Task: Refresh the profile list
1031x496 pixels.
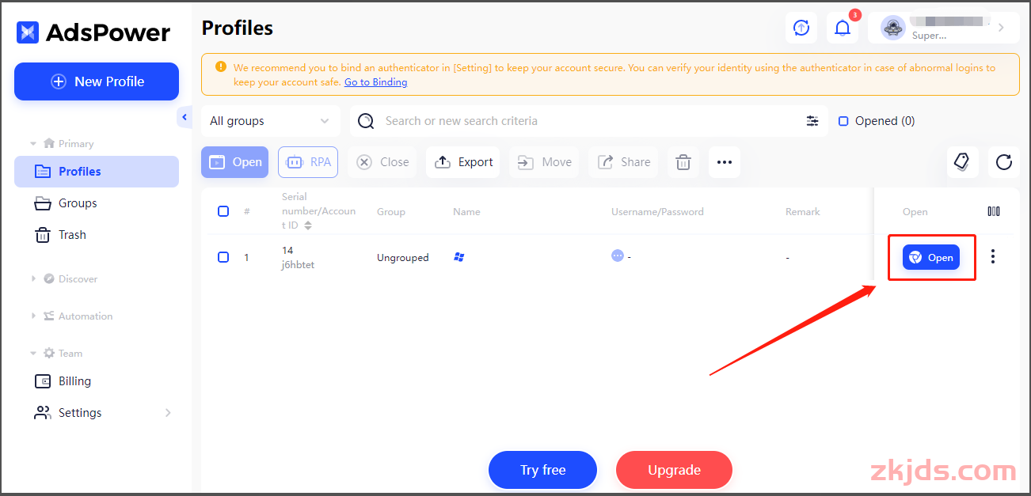Action: coord(1004,162)
